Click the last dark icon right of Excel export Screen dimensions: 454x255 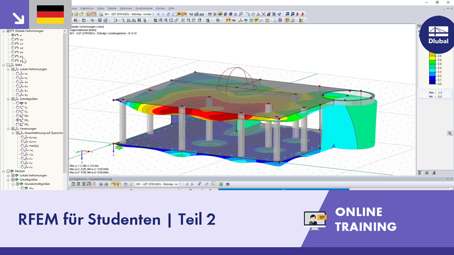228,184
